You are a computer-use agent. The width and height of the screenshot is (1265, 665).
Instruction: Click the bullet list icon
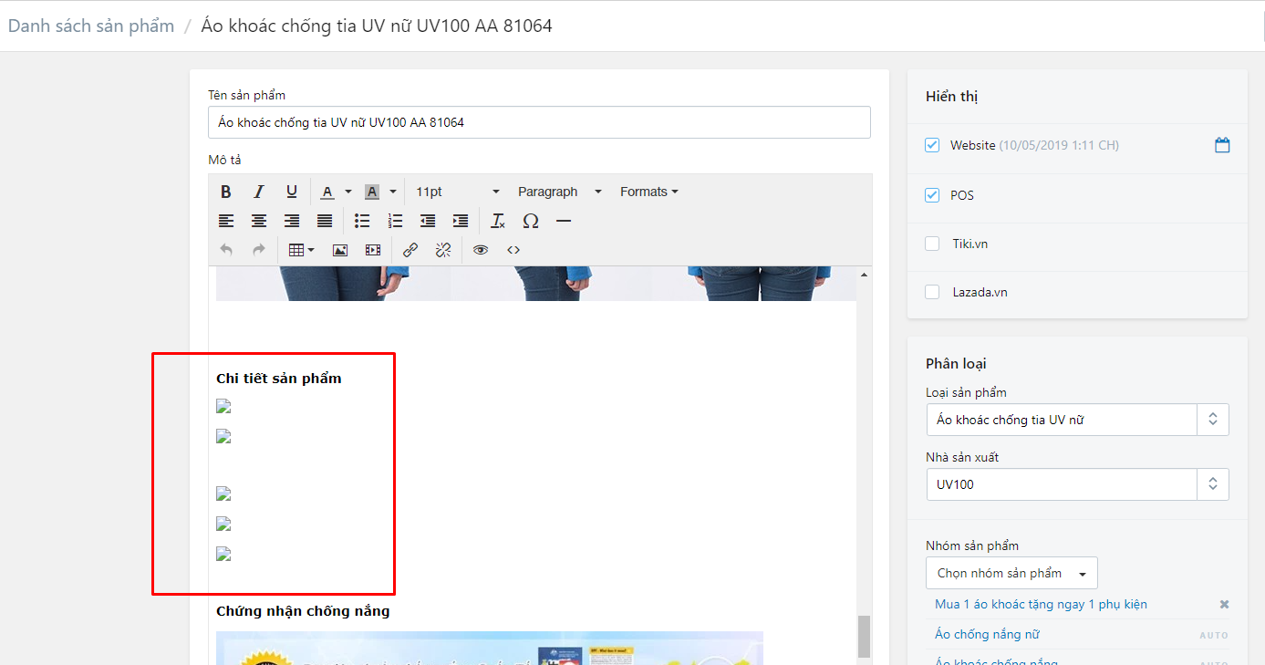(362, 221)
